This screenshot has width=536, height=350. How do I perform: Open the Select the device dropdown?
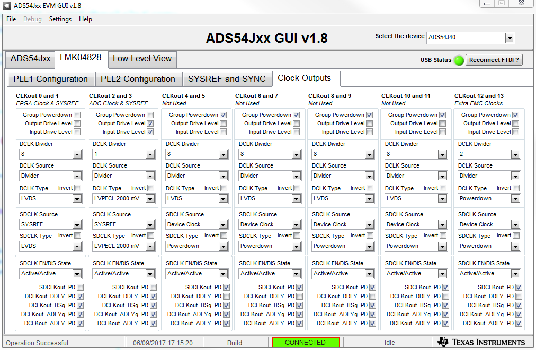pos(509,38)
